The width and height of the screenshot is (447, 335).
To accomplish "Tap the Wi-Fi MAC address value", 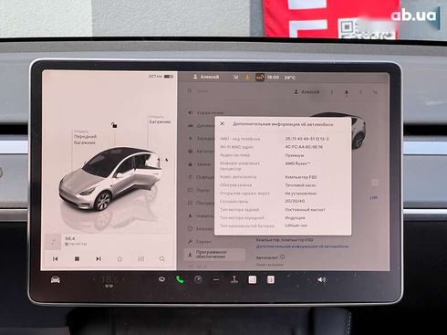I will point(304,147).
